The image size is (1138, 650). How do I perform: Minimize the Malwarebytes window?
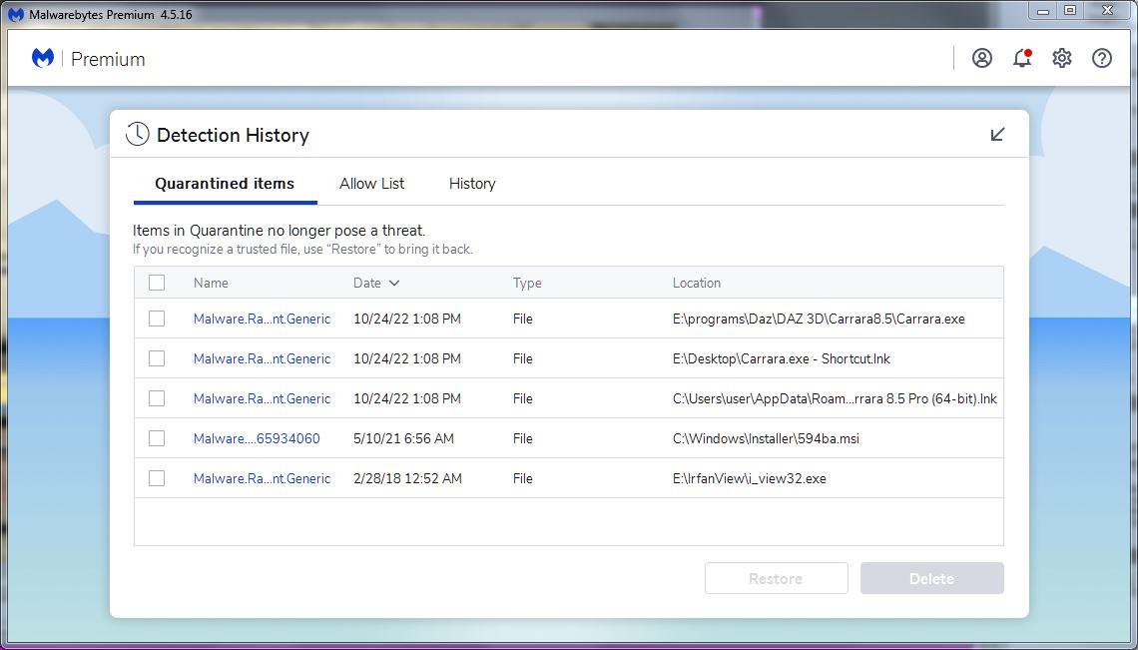click(x=1043, y=11)
